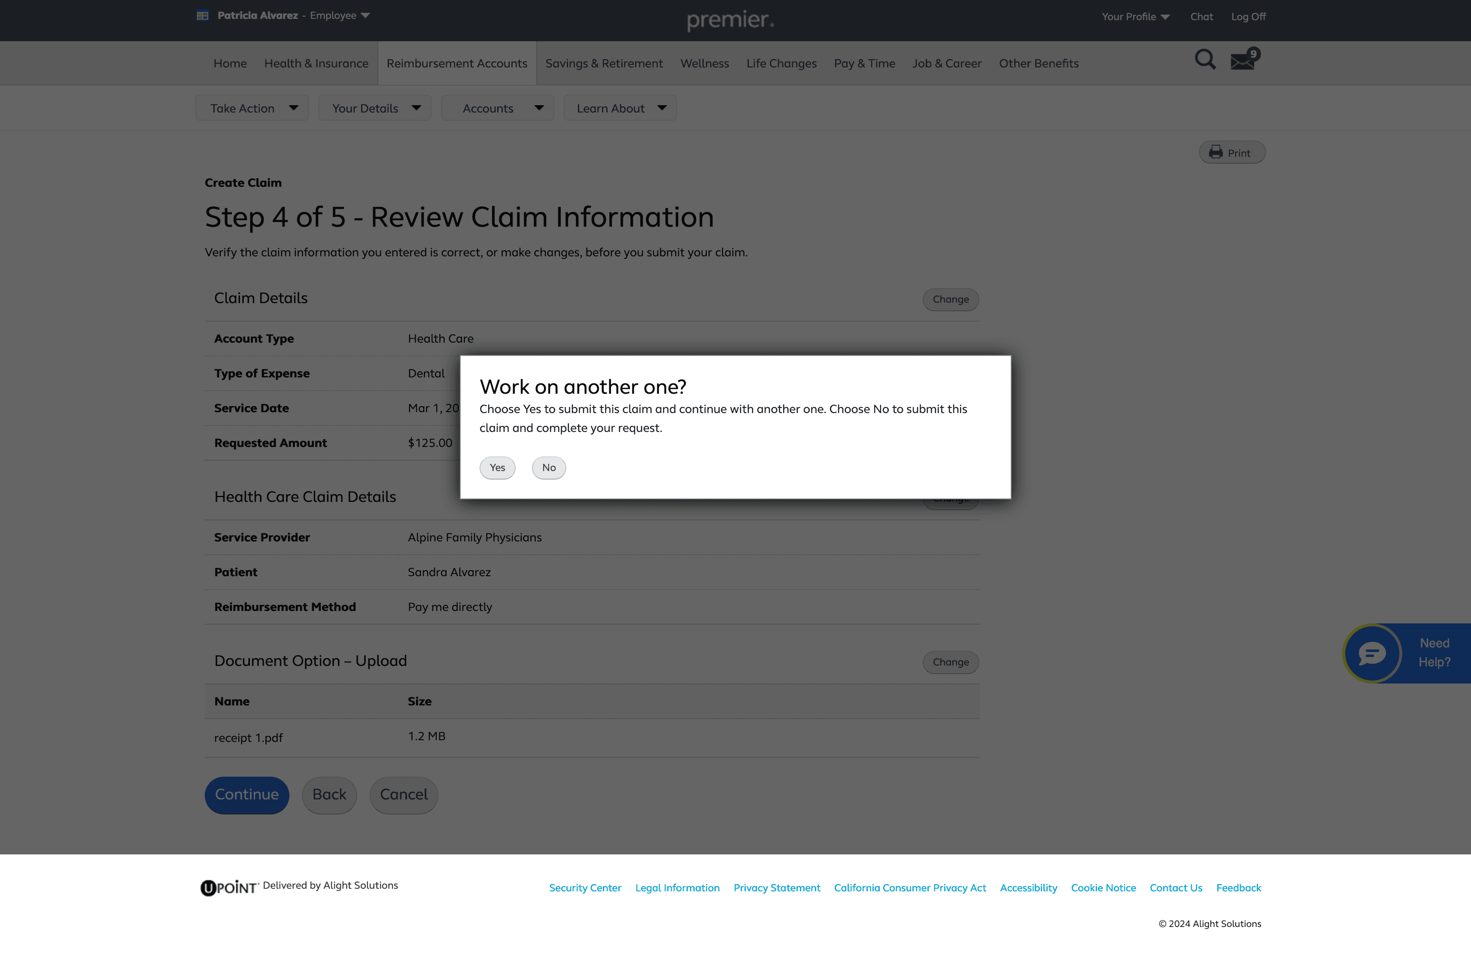Image resolution: width=1471 pixels, height=960 pixels.
Task: Go to the Health & Insurance tab
Action: coord(316,64)
